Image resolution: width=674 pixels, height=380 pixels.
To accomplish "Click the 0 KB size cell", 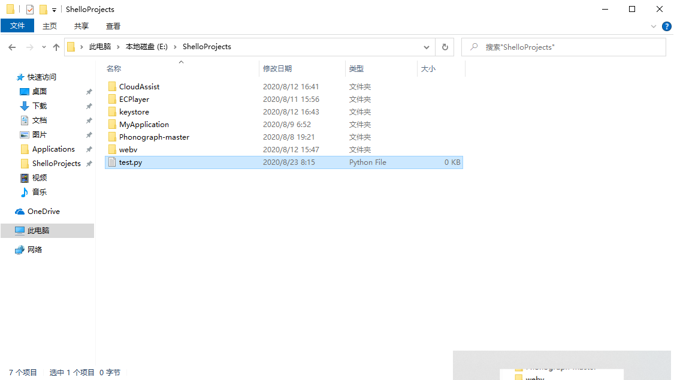I will pos(452,162).
